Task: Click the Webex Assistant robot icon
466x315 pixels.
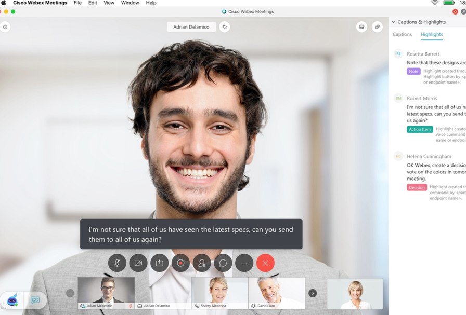Action: (x=12, y=300)
